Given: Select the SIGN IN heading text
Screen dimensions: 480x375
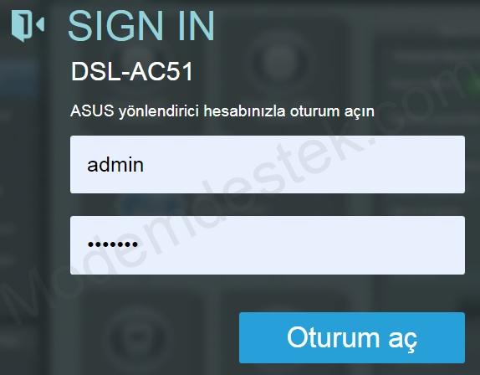Looking at the screenshot, I should (x=141, y=26).
